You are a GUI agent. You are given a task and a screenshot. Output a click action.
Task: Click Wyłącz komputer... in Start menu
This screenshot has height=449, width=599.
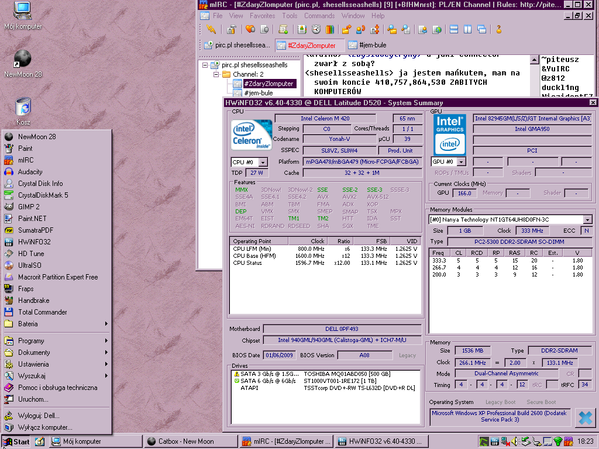57,427
